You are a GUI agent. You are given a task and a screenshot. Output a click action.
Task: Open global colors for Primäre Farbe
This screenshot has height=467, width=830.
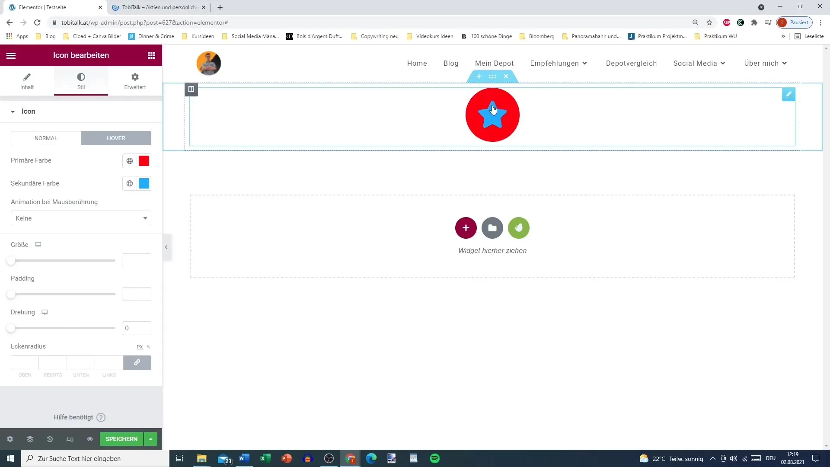pyautogui.click(x=130, y=161)
